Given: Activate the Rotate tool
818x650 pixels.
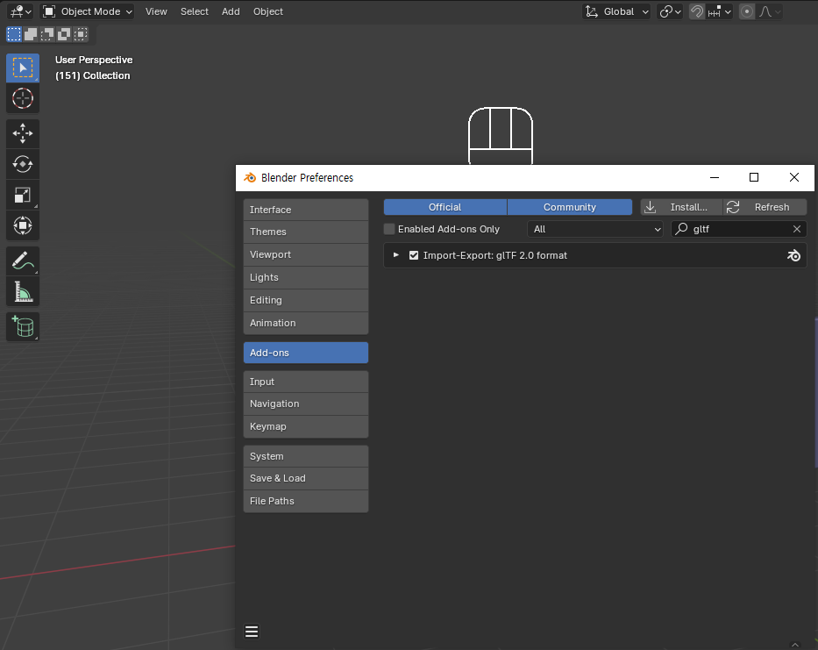Looking at the screenshot, I should pos(23,164).
